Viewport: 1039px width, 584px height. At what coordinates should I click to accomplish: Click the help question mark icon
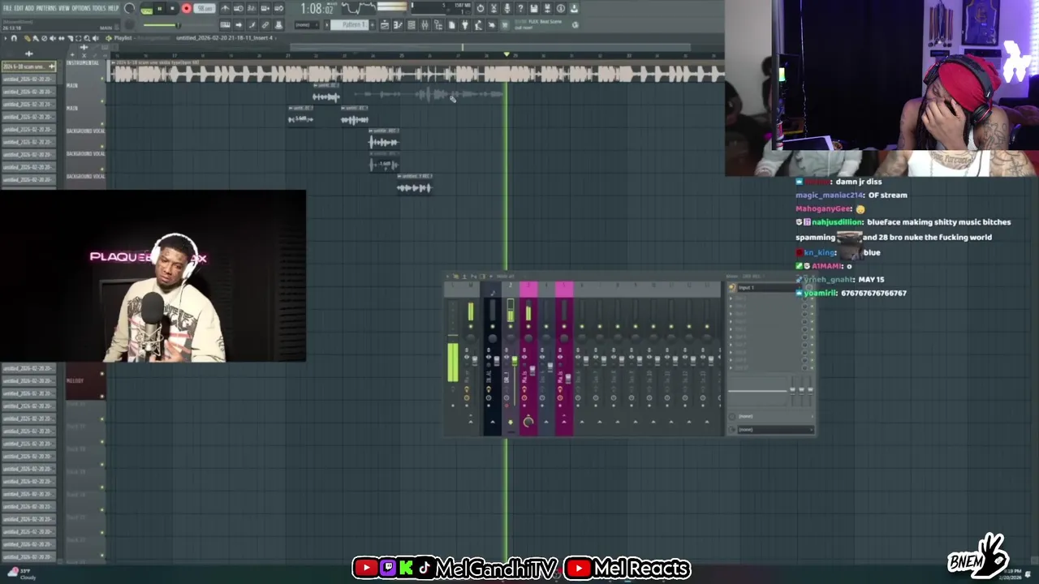[520, 8]
